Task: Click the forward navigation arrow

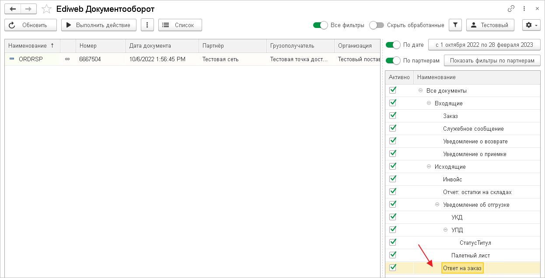Action: 28,9
